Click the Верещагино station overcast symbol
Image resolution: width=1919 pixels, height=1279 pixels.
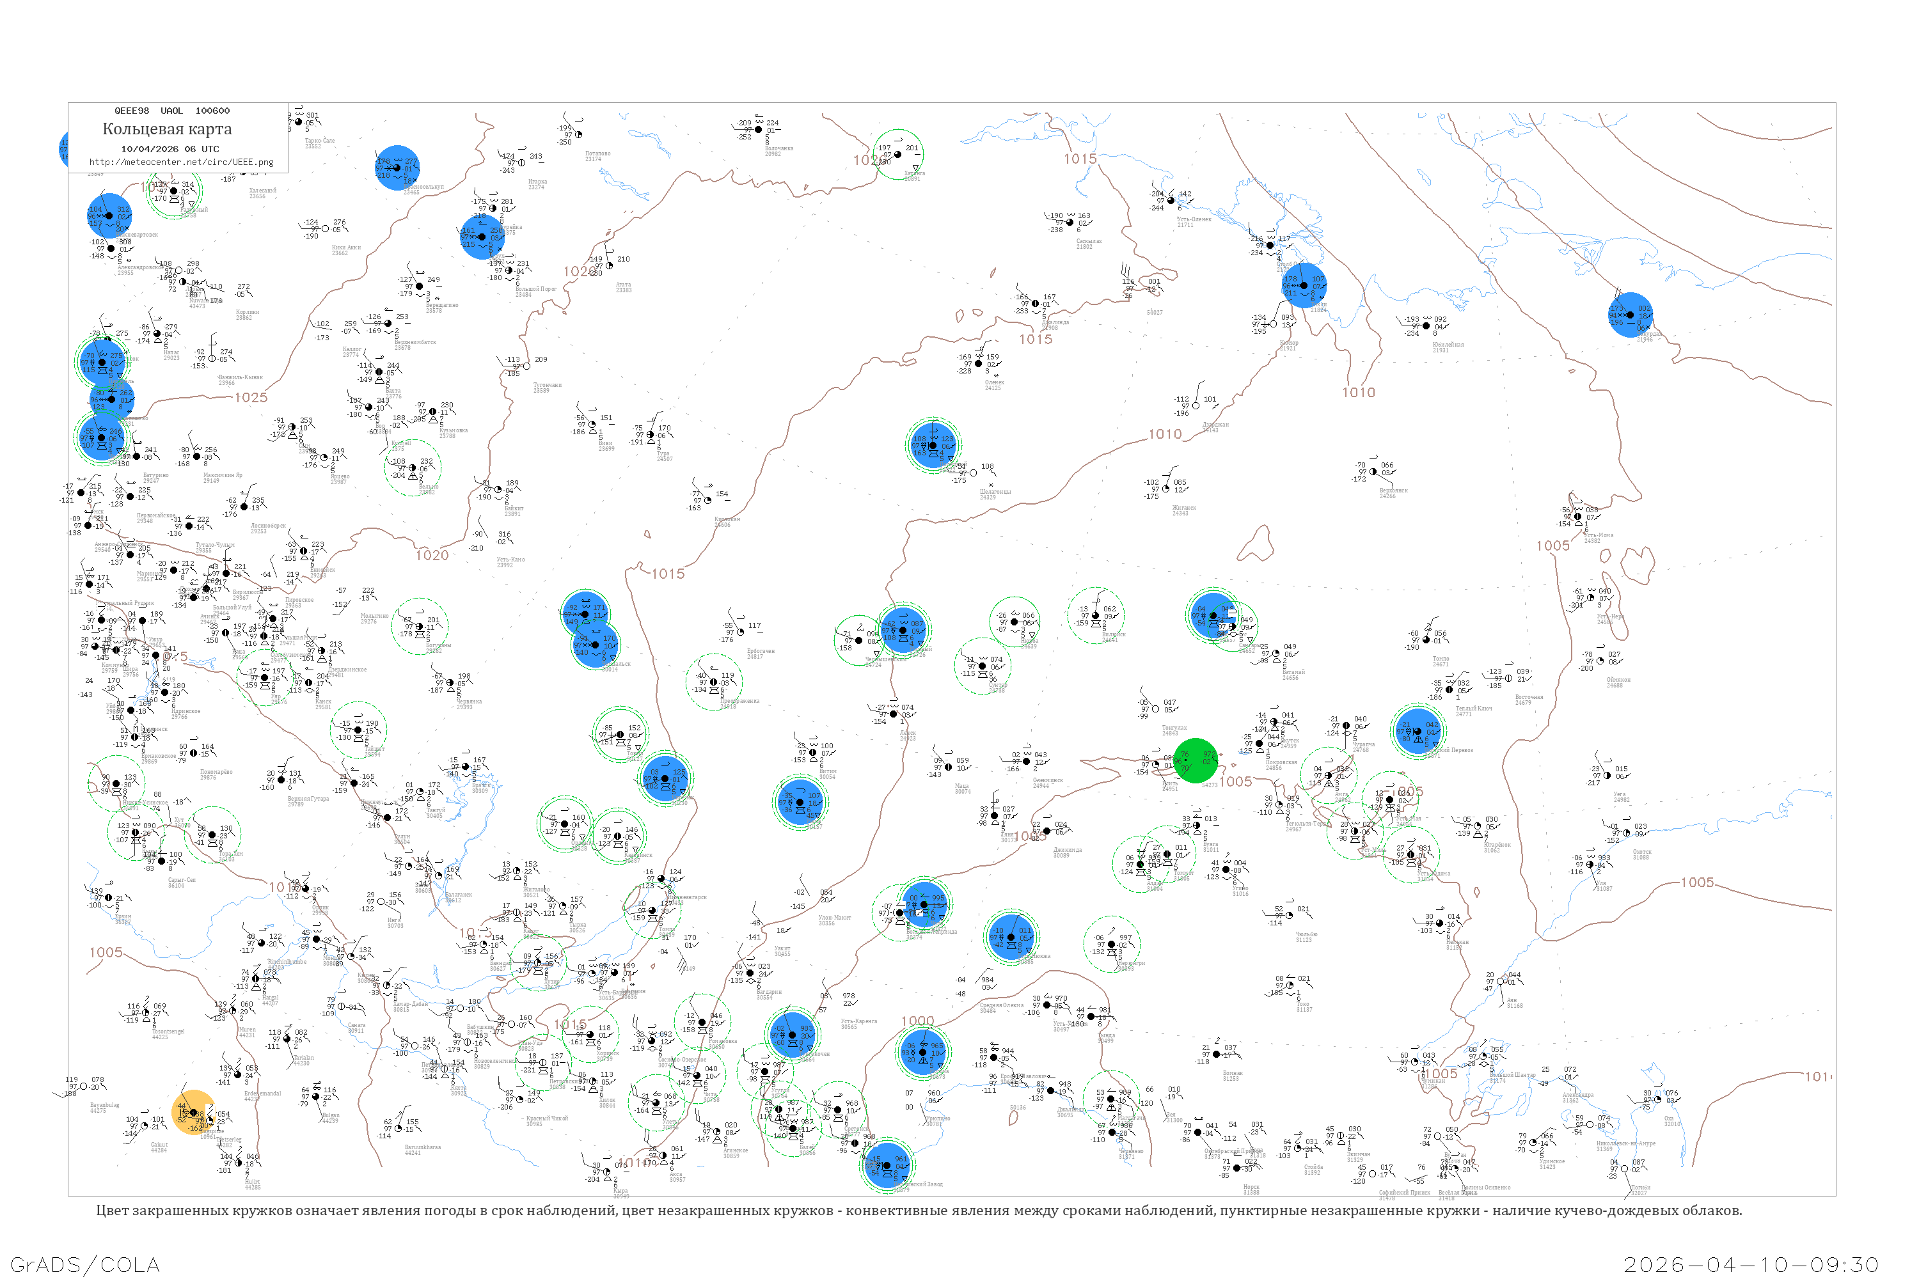420,286
